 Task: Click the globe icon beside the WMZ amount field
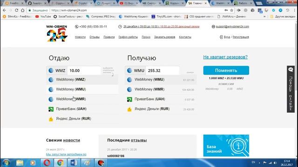(x=51, y=71)
